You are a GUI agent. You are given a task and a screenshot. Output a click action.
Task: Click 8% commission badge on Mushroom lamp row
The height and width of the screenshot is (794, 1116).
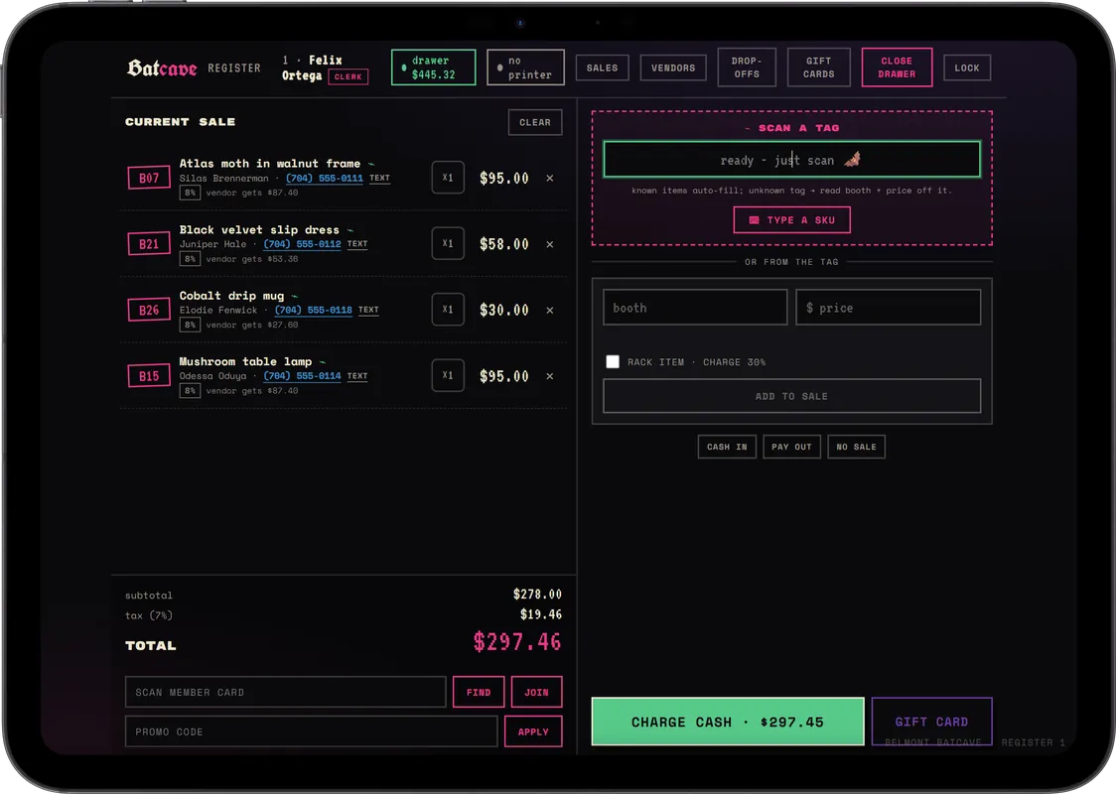tap(190, 391)
